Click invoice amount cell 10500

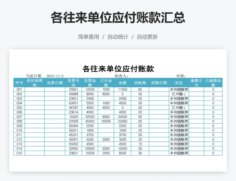(x=90, y=153)
